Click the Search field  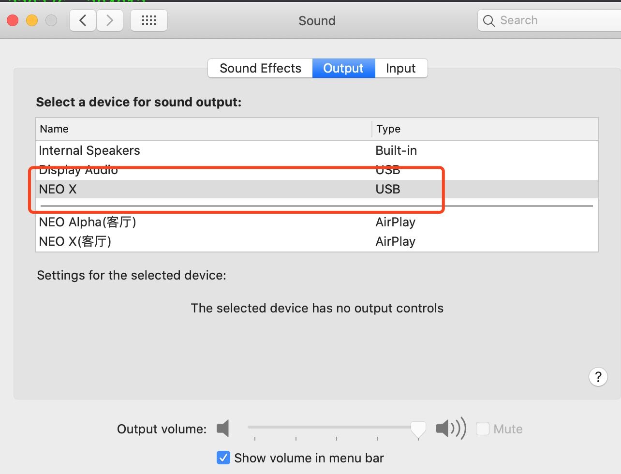point(549,20)
